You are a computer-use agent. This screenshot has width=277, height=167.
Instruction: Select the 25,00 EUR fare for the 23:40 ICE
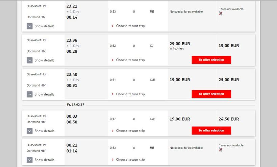click(x=229, y=80)
